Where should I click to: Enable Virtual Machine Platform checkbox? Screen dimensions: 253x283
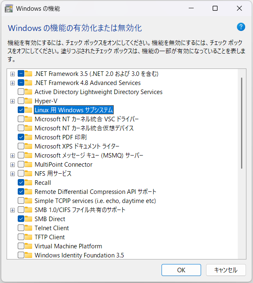tap(21, 246)
